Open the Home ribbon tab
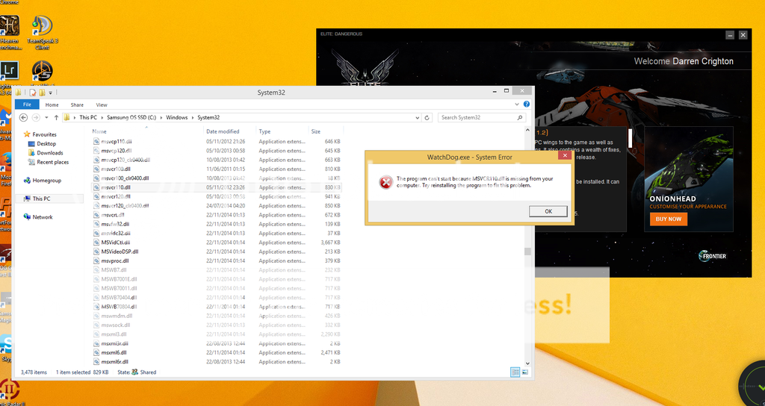The height and width of the screenshot is (406, 765). click(x=52, y=104)
